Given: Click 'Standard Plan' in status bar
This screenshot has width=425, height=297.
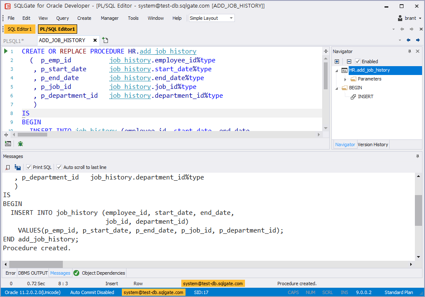Looking at the screenshot, I should click(x=398, y=292).
